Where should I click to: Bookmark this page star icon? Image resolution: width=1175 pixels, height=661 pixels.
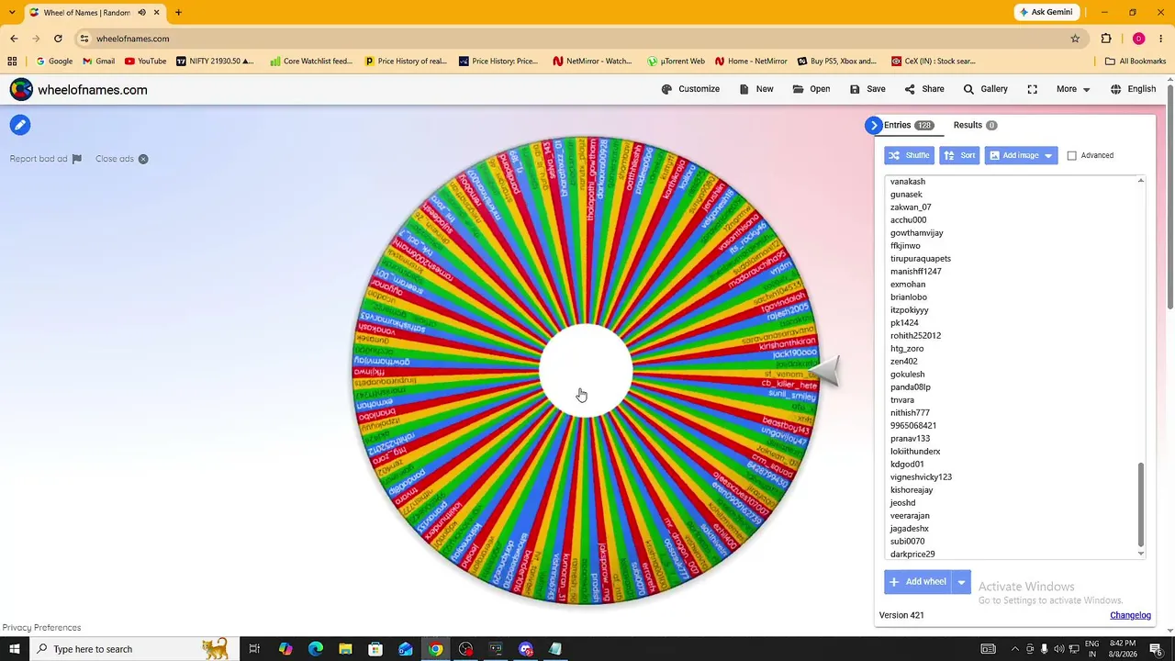click(1075, 39)
